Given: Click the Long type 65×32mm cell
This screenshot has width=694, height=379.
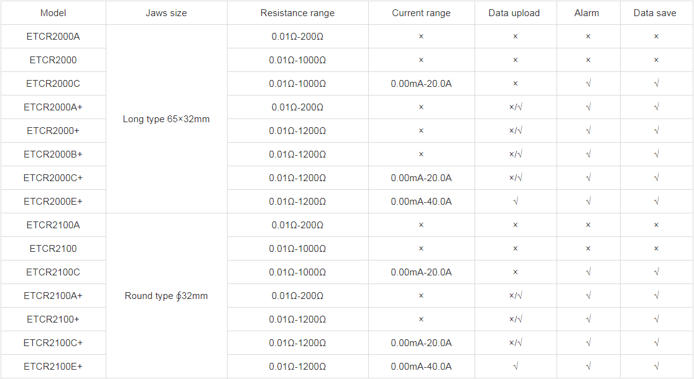Looking at the screenshot, I should (x=166, y=119).
